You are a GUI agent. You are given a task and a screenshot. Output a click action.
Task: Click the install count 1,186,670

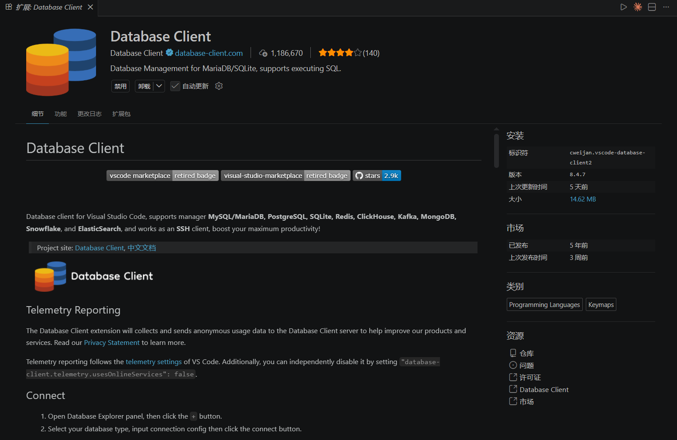[287, 53]
